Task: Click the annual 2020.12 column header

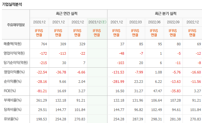Action: pyautogui.click(x=39, y=22)
